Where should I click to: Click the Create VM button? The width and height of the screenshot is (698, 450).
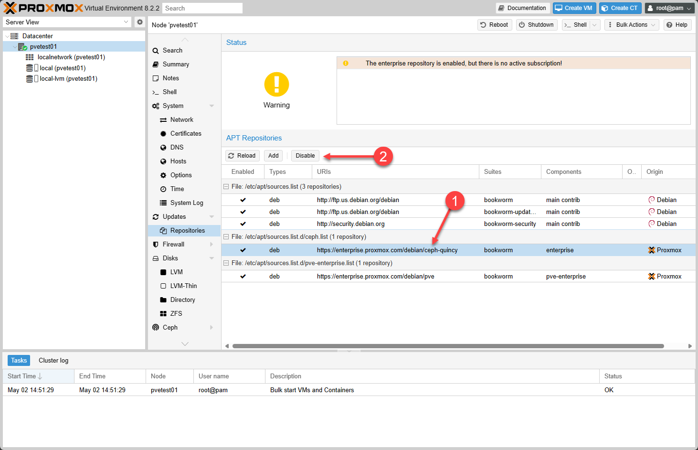point(574,8)
